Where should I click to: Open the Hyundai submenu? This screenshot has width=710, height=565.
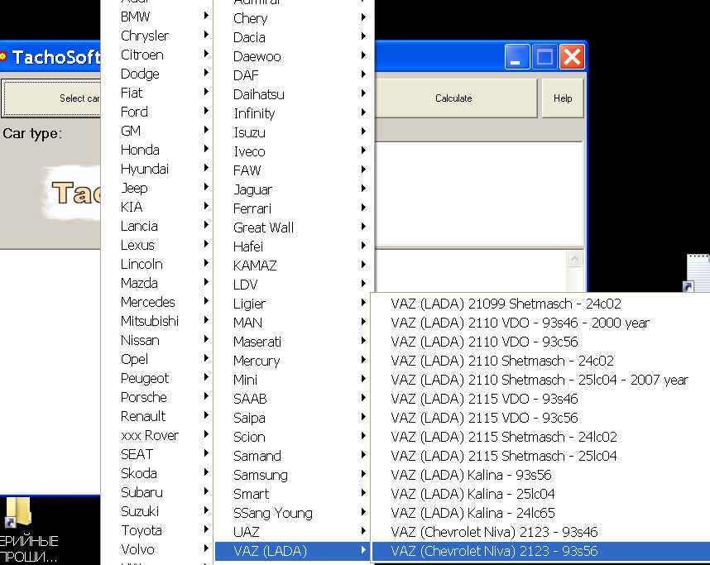pyautogui.click(x=157, y=169)
